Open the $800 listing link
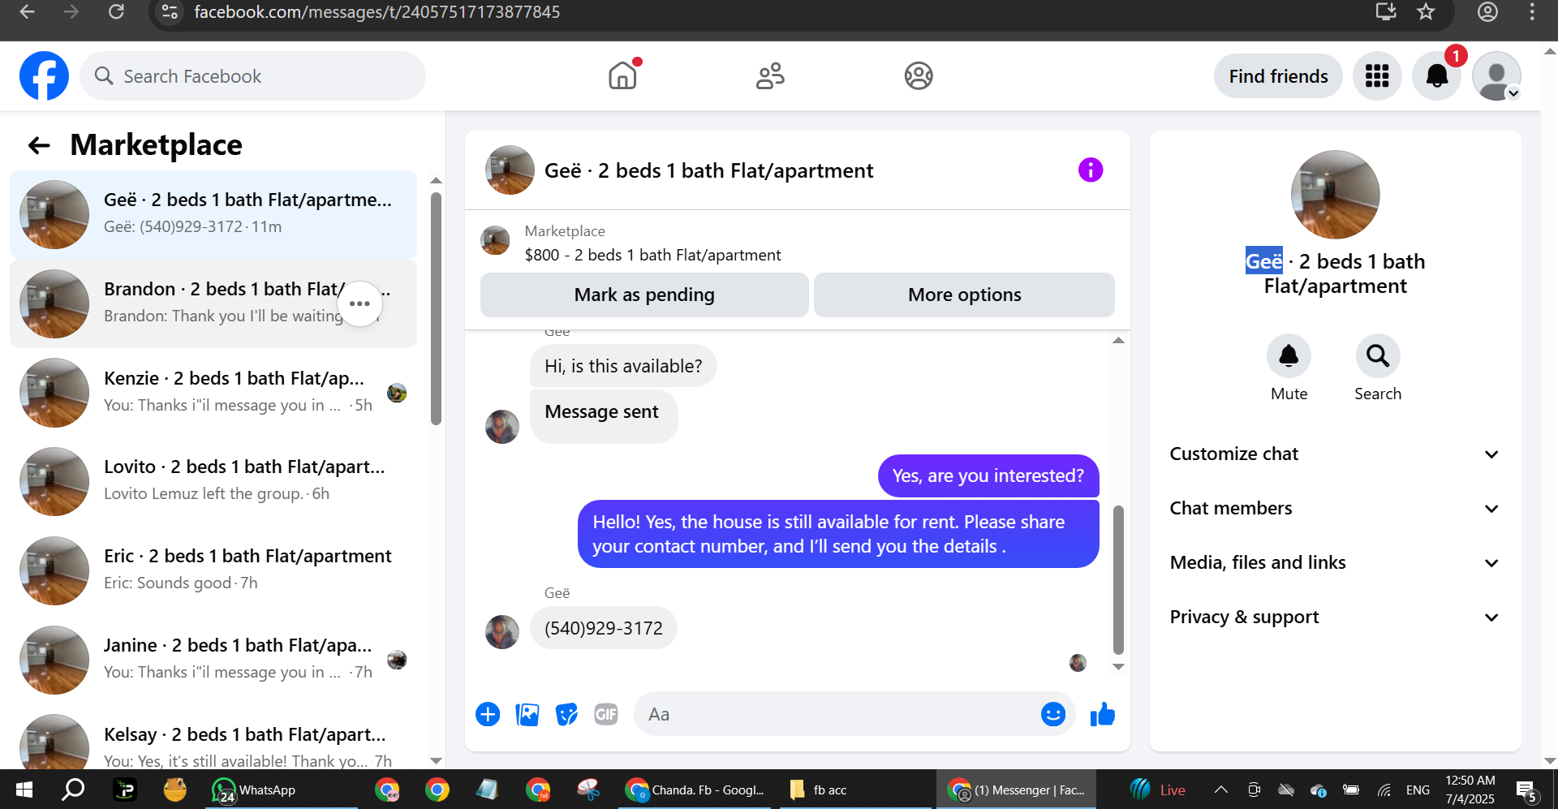1558x809 pixels. 652,256
